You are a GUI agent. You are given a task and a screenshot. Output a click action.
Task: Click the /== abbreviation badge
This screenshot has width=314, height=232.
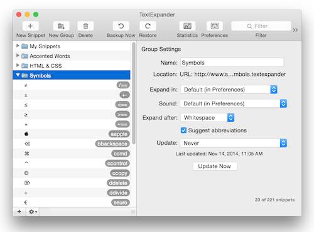(x=123, y=85)
